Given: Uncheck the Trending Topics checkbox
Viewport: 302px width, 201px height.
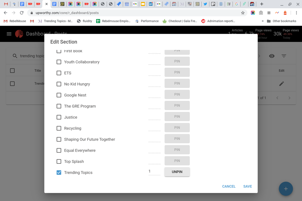Looking at the screenshot, I should tap(59, 173).
